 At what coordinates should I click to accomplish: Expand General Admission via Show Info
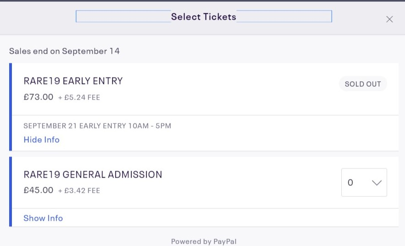[x=43, y=218]
